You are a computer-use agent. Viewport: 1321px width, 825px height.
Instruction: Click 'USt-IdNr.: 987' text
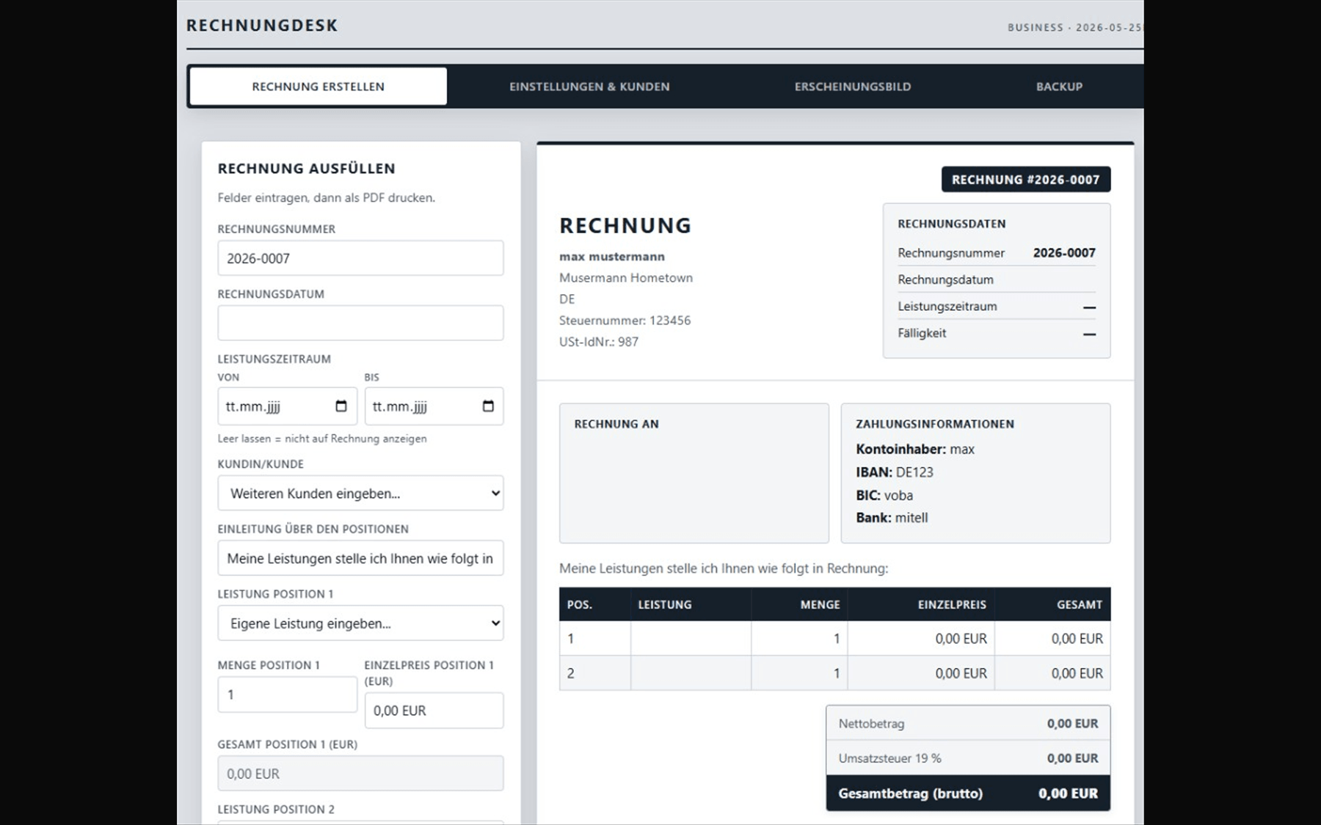tap(598, 342)
